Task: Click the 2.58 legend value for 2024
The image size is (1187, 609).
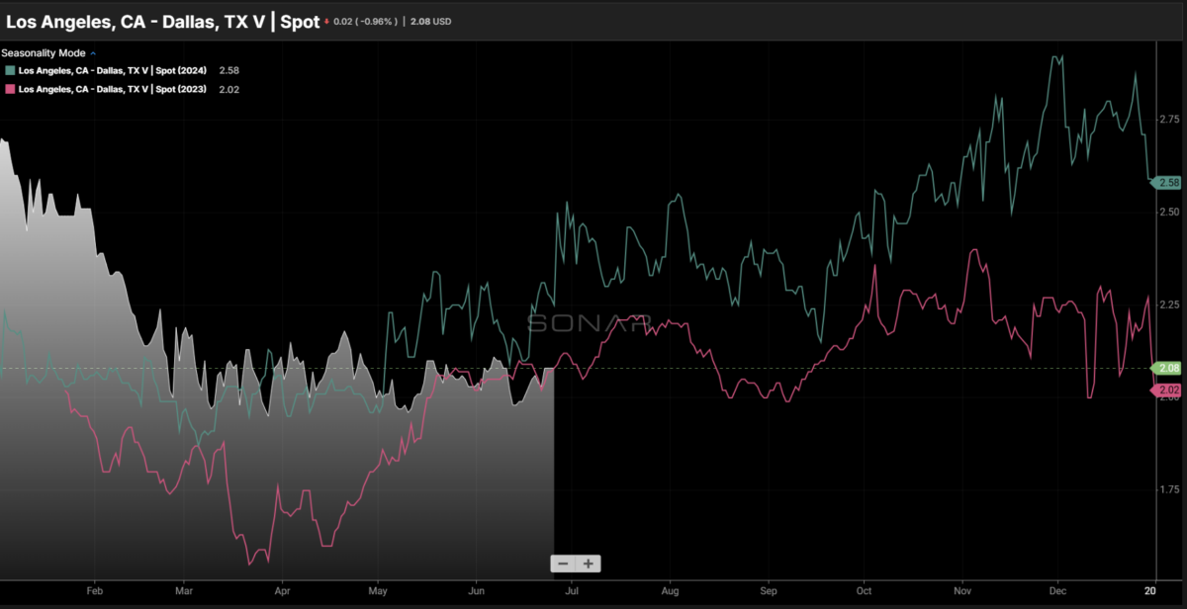Action: [x=228, y=71]
